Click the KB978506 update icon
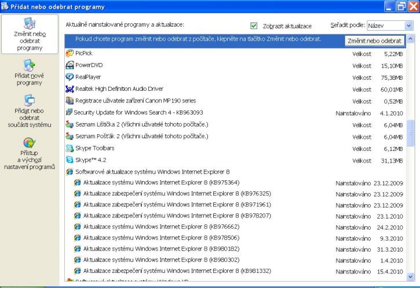The width and height of the screenshot is (420, 288). click(78, 238)
